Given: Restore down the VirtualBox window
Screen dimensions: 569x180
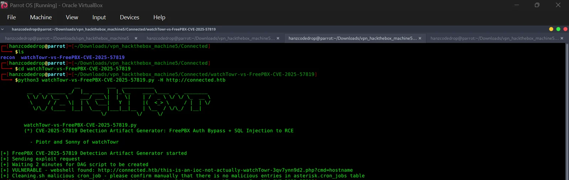Looking at the screenshot, I should [537, 5].
